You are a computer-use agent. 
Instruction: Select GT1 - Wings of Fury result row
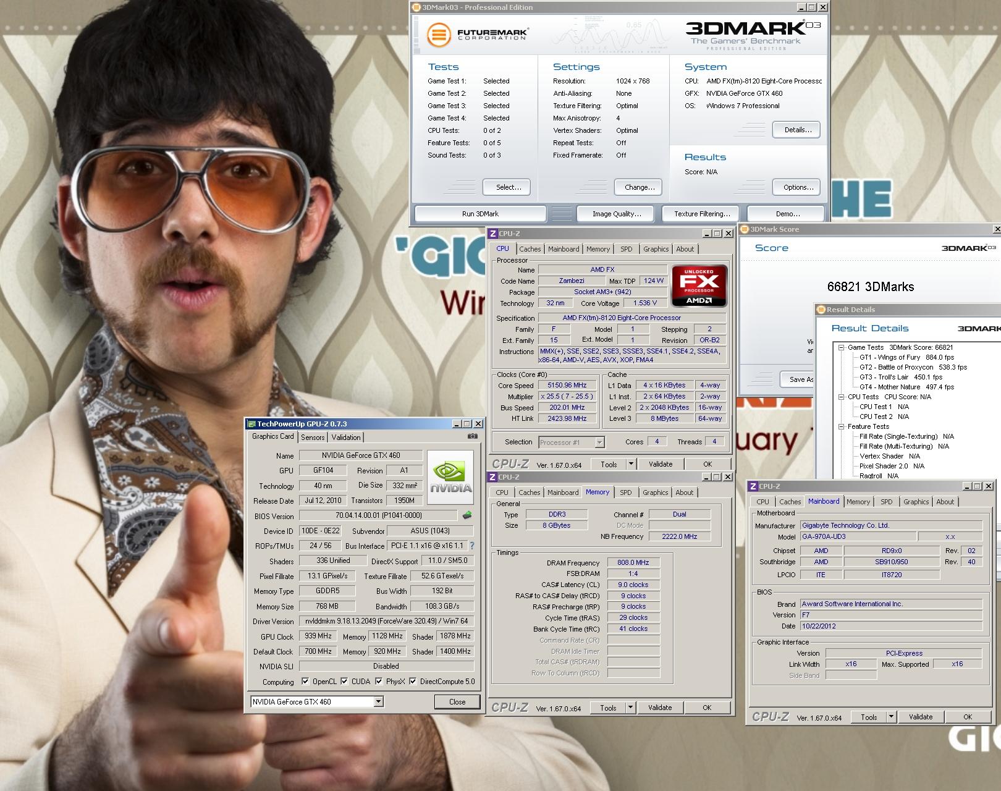pyautogui.click(x=906, y=357)
